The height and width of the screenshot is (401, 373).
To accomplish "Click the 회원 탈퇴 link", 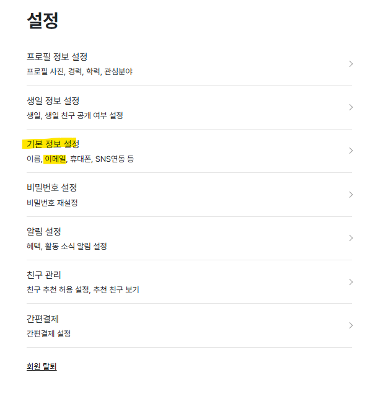I will click(x=42, y=366).
